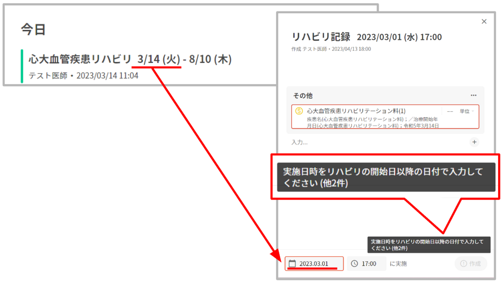Click the warning icon on 作成 button
The height and width of the screenshot is (283, 503).
[x=463, y=263]
